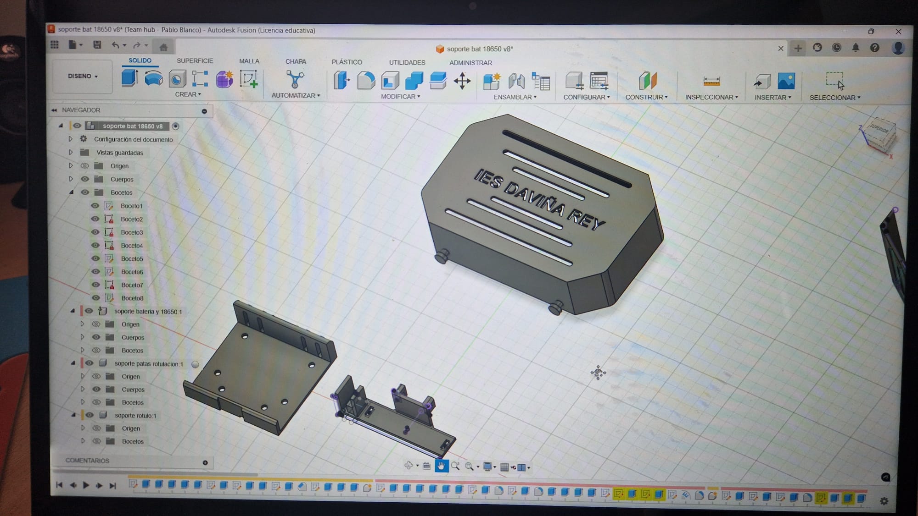Click the Revolve tool icon

coord(153,78)
